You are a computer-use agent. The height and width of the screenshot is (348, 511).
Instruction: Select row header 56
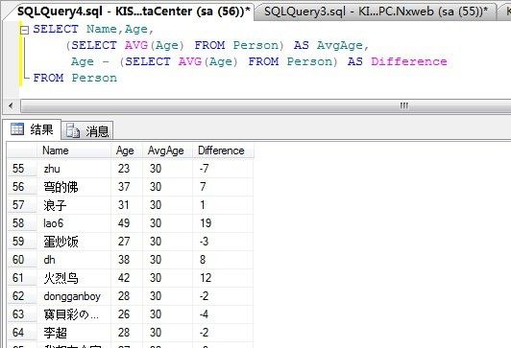click(x=22, y=187)
